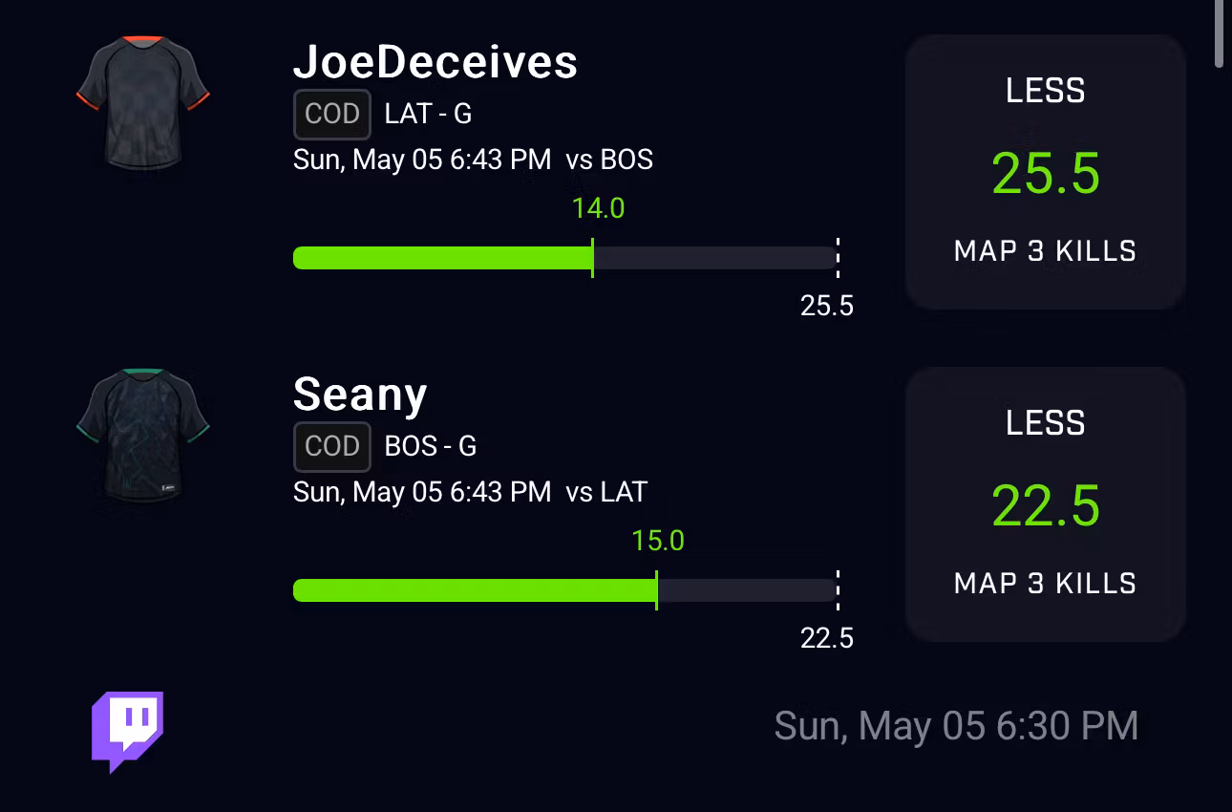Click the Twitch logo icon

point(128,730)
